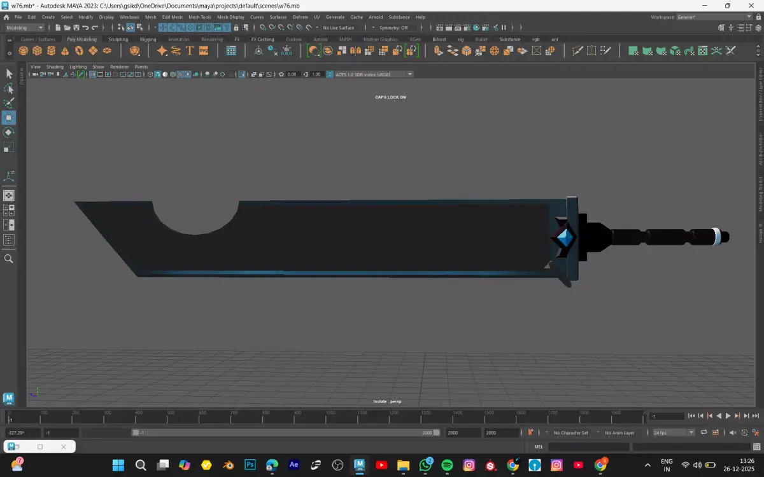This screenshot has width=764, height=477.
Task: Select the Lasso Select tool
Action: (9, 88)
